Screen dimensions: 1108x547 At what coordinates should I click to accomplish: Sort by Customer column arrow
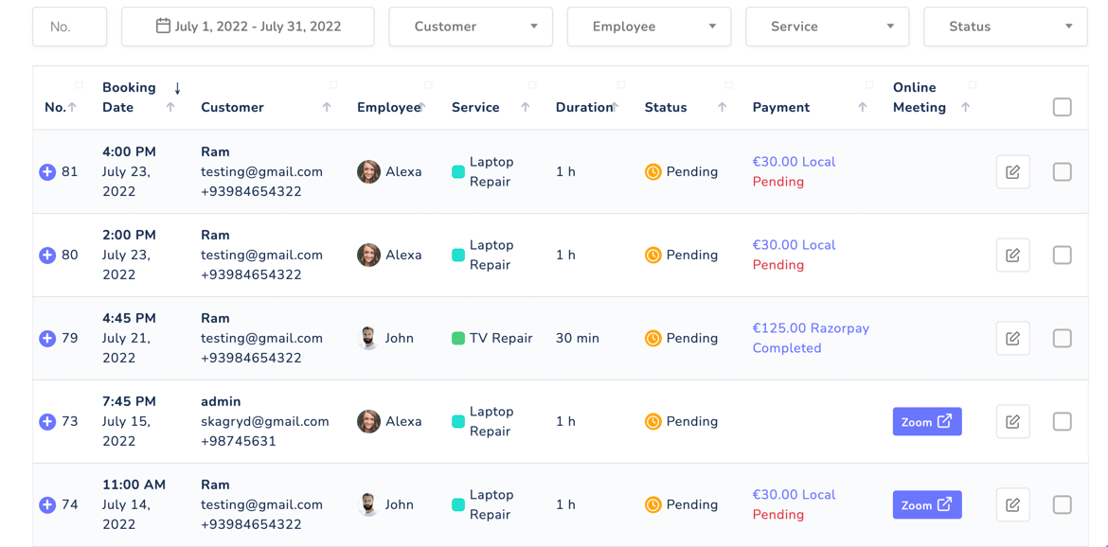click(x=327, y=108)
